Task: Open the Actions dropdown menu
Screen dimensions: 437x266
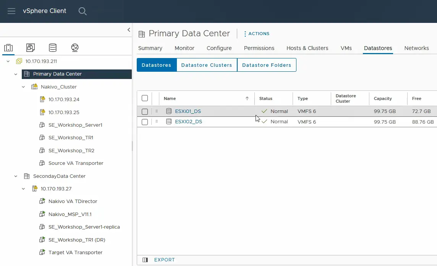Action: click(257, 34)
